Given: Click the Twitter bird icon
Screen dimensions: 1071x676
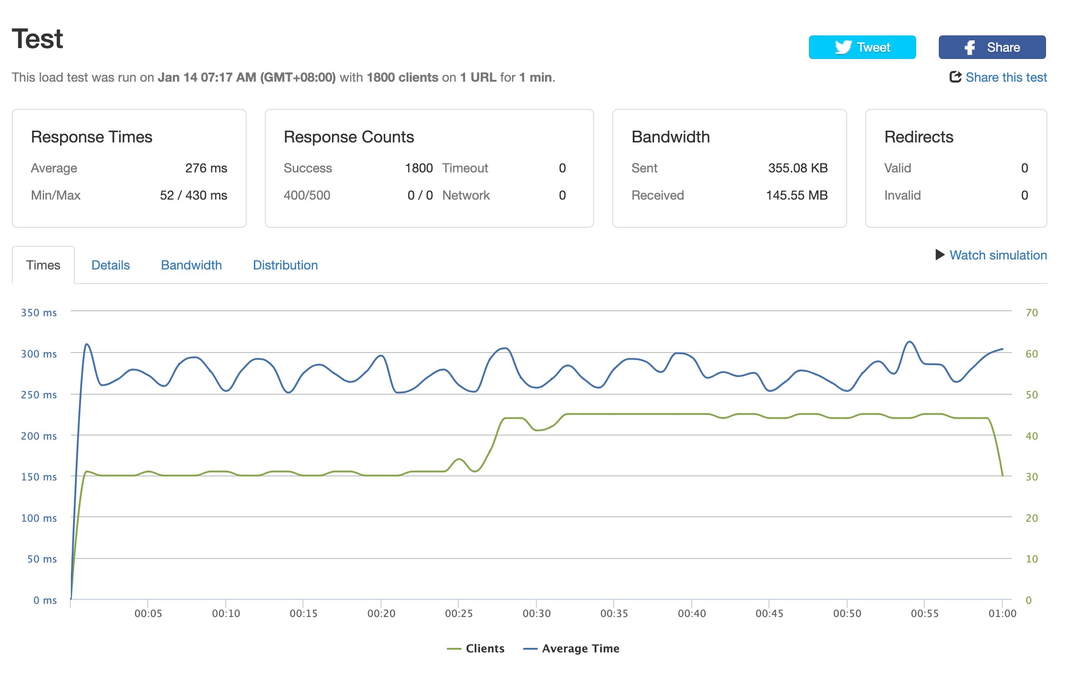Looking at the screenshot, I should click(x=843, y=47).
